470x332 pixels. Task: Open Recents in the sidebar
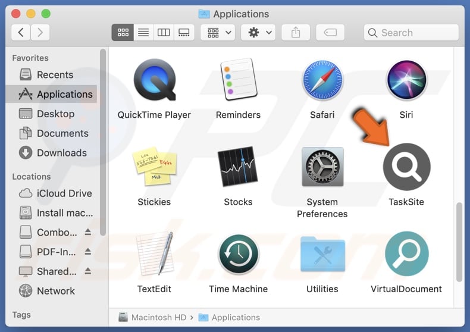[51, 74]
